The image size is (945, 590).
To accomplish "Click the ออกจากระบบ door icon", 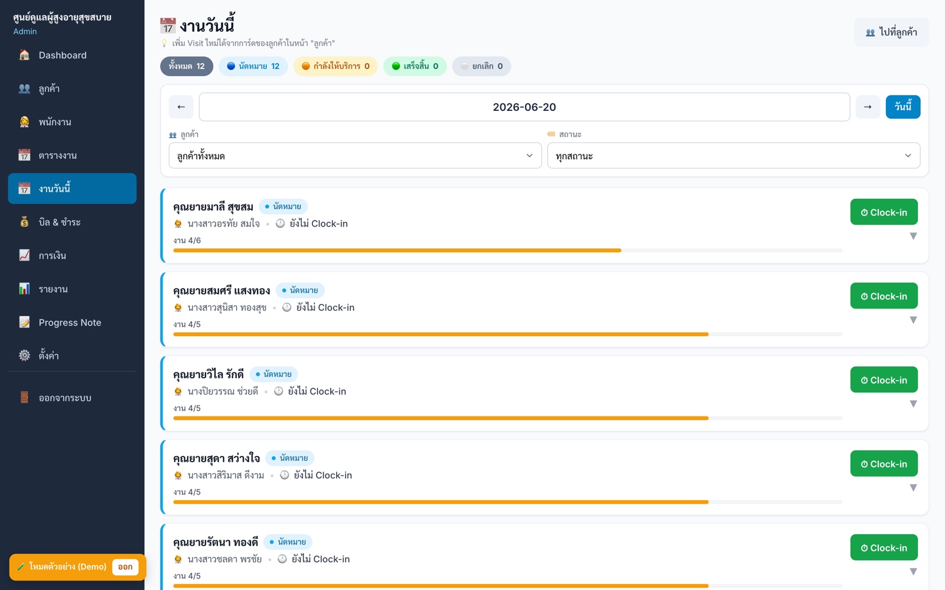I will pos(24,398).
